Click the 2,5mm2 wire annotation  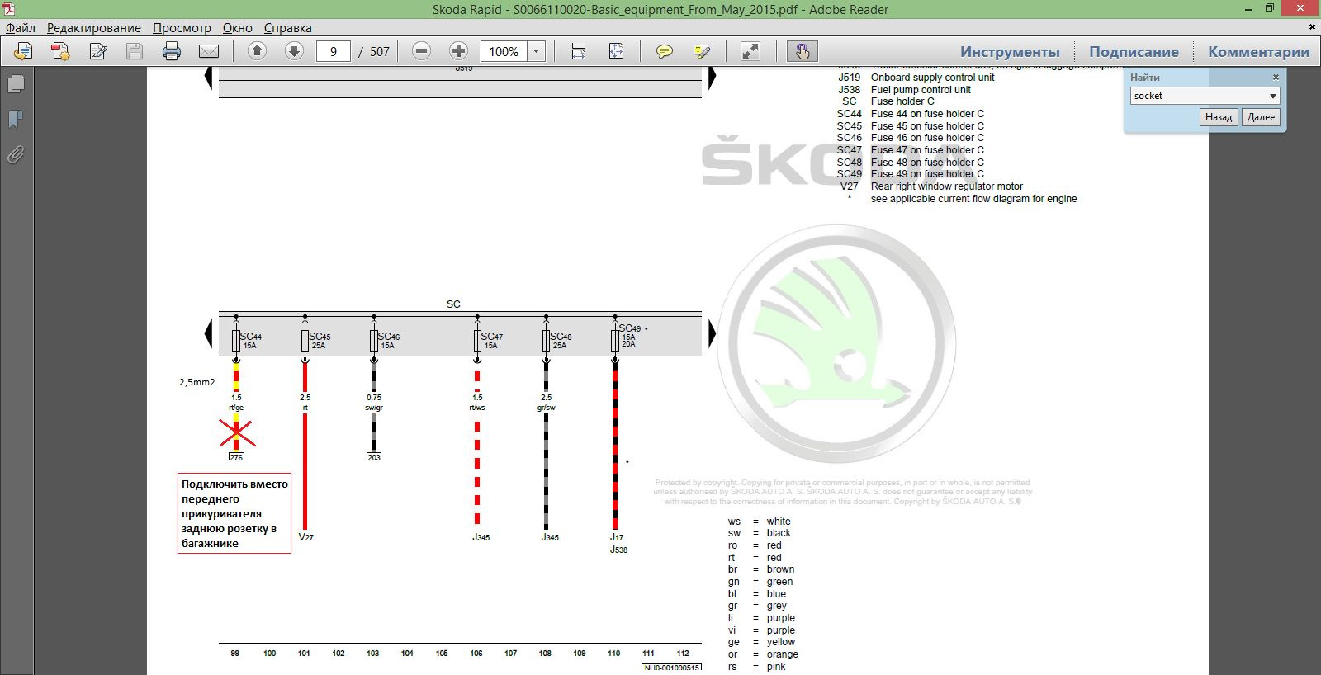(197, 382)
